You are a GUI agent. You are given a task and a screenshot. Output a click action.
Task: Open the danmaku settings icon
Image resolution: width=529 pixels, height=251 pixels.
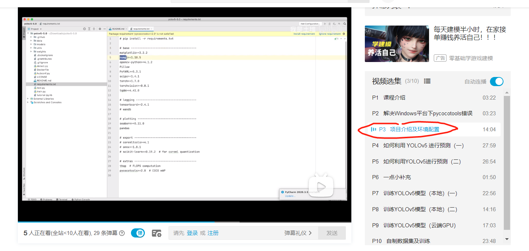[x=157, y=233]
